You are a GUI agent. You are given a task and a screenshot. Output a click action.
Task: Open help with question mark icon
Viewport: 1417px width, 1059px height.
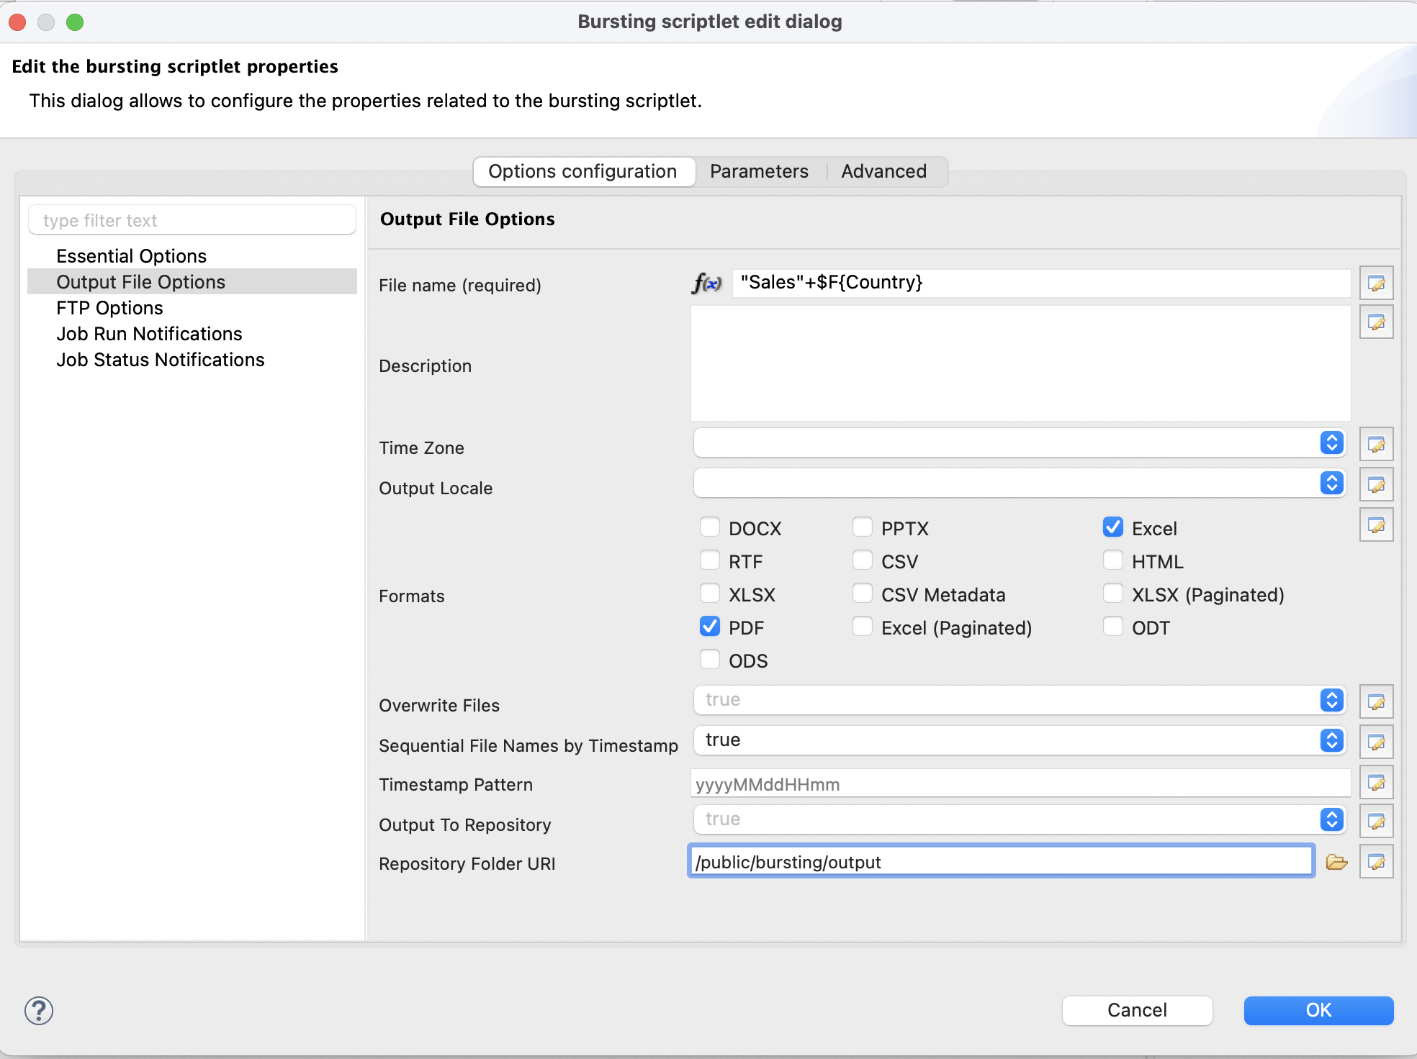pyautogui.click(x=39, y=1011)
